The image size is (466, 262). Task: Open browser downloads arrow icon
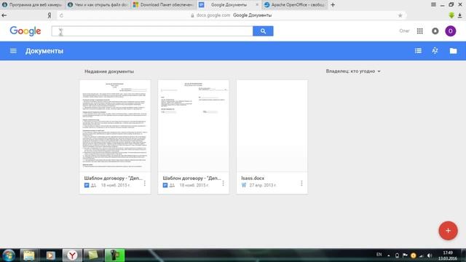coord(460,15)
